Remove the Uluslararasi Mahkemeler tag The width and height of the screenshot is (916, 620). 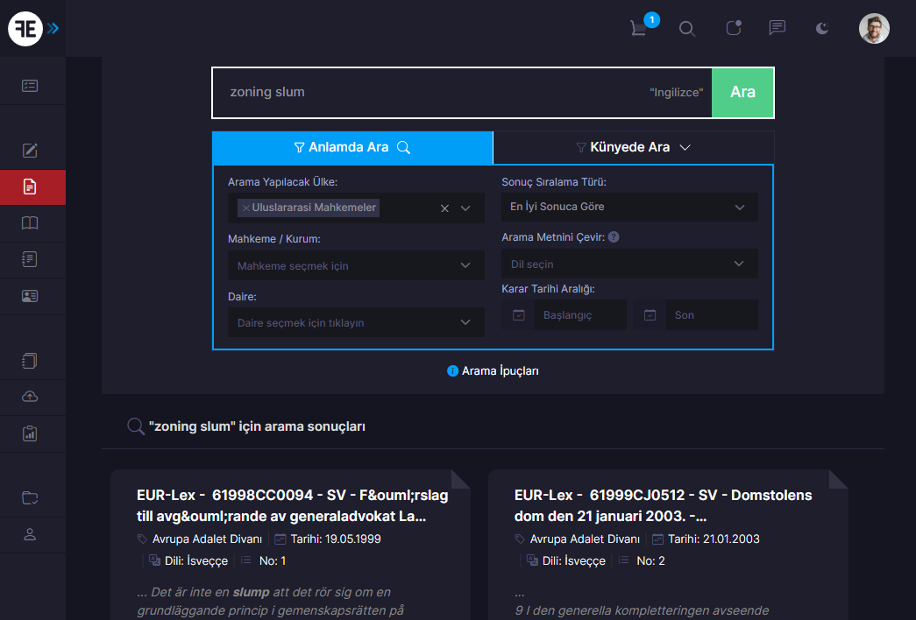tap(245, 208)
